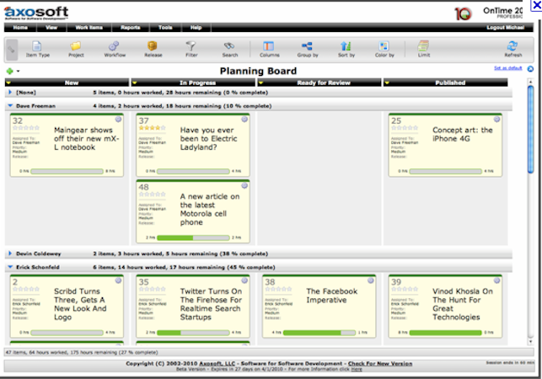Click the circle icon on card 38
542x379 pixels.
[x=371, y=280]
